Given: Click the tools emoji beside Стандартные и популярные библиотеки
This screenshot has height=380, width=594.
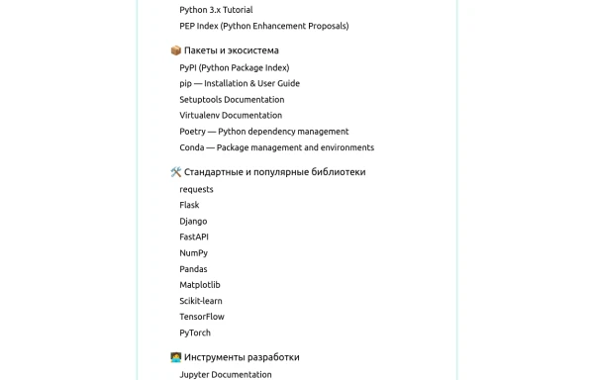Looking at the screenshot, I should point(176,172).
